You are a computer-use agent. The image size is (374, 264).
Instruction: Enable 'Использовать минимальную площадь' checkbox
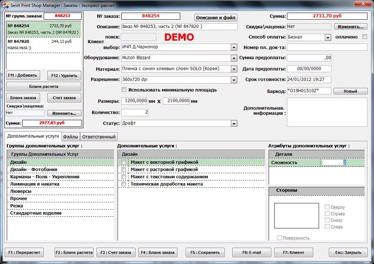point(124,90)
